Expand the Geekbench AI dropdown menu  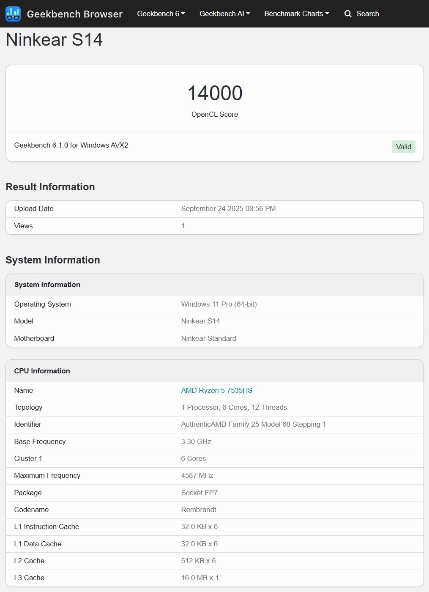point(225,14)
